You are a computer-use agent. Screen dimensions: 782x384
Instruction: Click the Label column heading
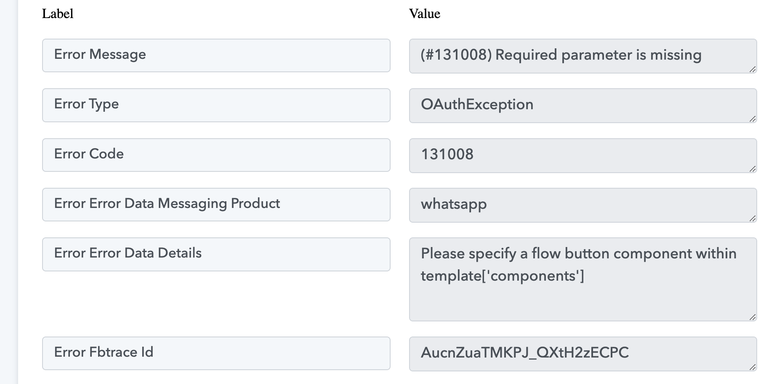[x=58, y=14]
